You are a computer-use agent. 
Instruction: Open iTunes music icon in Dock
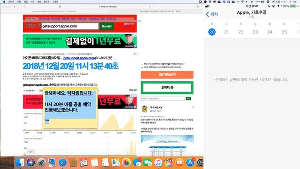point(158,163)
